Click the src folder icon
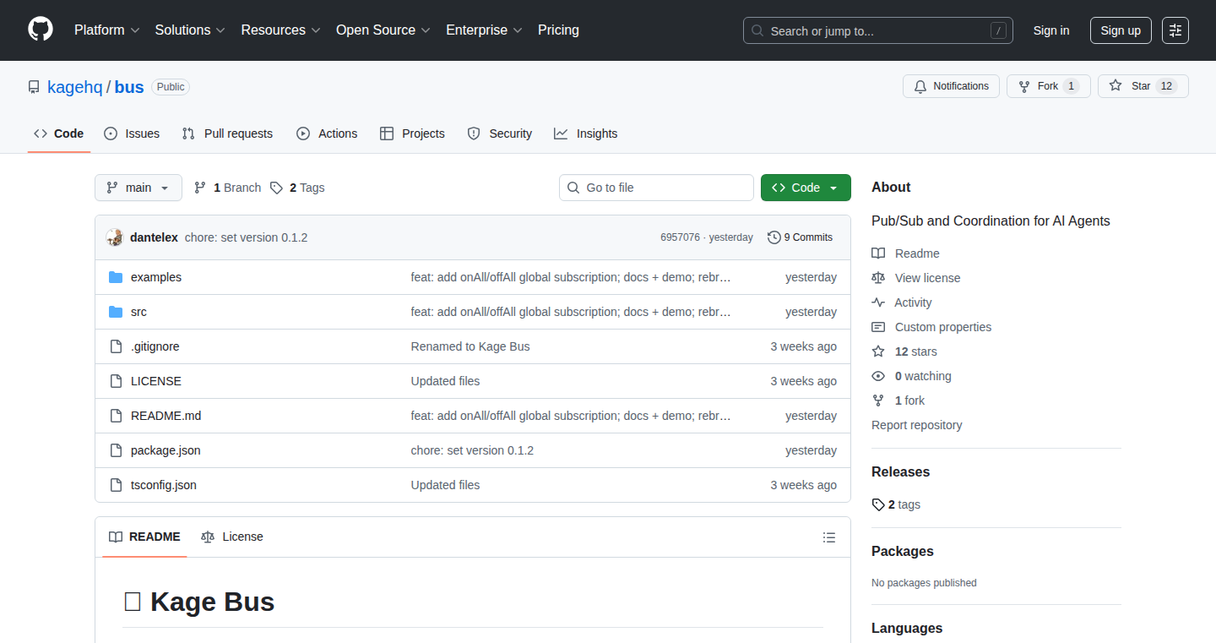The width and height of the screenshot is (1216, 643). click(x=116, y=312)
